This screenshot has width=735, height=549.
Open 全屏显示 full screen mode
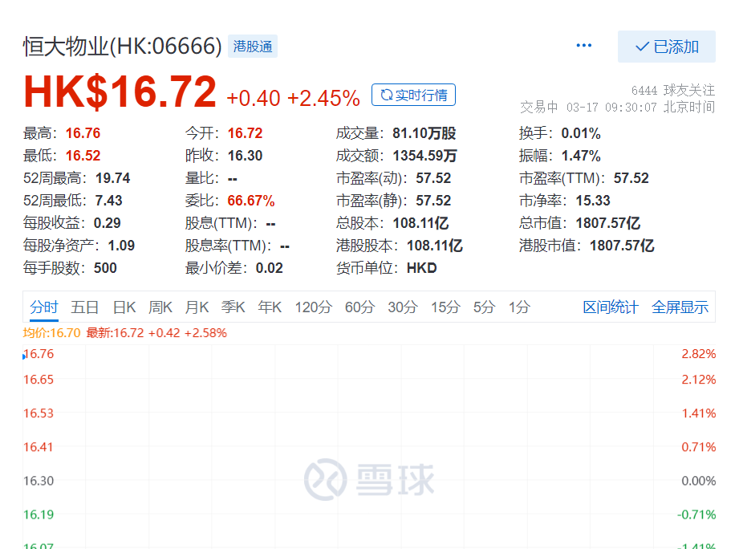680,307
